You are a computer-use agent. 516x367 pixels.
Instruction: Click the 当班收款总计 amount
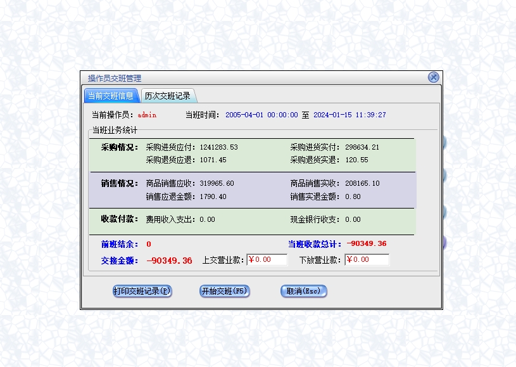coord(367,244)
